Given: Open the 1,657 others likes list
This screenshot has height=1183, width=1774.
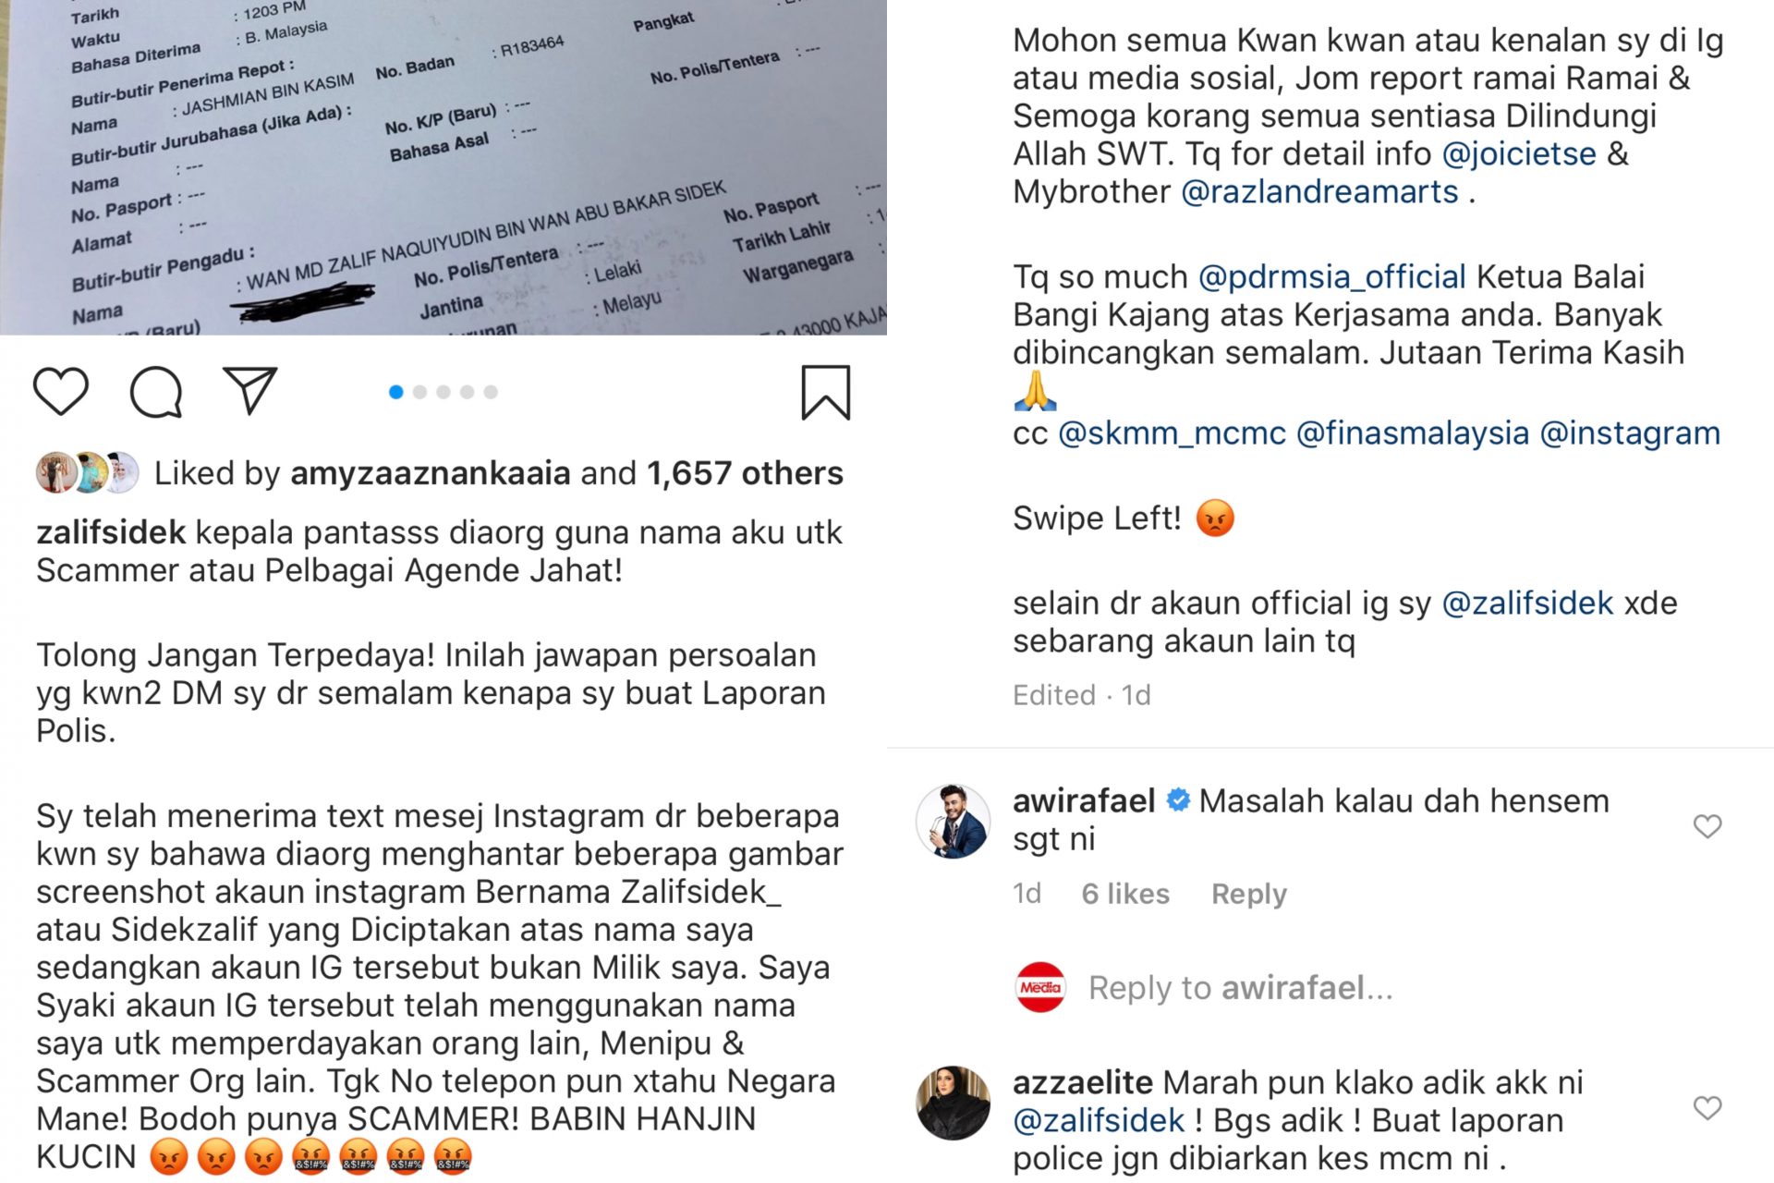Looking at the screenshot, I should click(745, 473).
